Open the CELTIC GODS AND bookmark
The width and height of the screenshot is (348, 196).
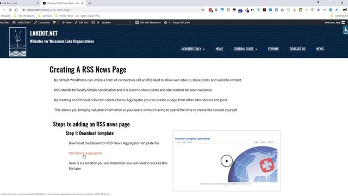point(88,16)
